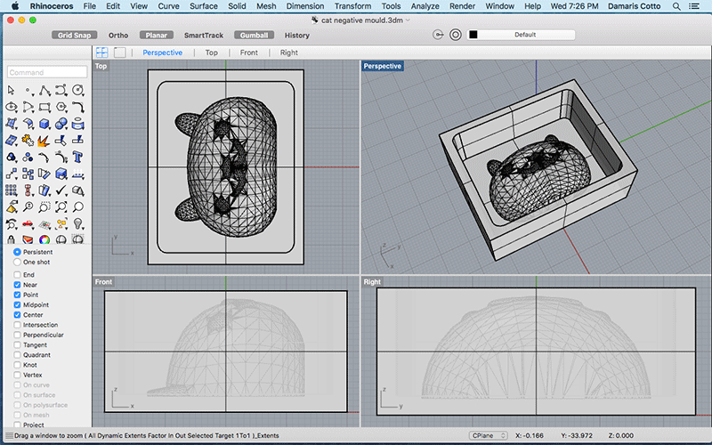
Task: Pick the control point Curve tool
Action: (61, 91)
